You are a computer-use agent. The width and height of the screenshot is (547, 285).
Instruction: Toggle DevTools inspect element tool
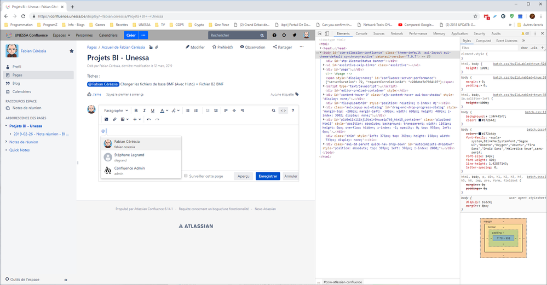click(x=320, y=33)
